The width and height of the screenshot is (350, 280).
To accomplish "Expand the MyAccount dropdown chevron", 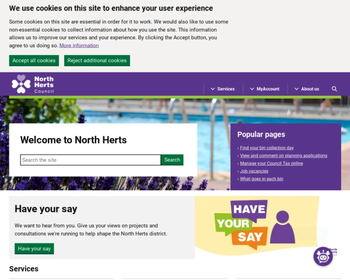I will pyautogui.click(x=252, y=89).
